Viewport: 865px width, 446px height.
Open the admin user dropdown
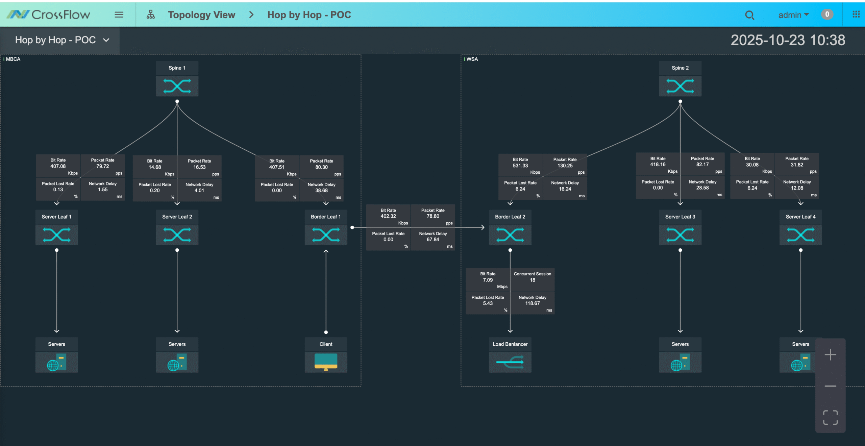point(793,15)
